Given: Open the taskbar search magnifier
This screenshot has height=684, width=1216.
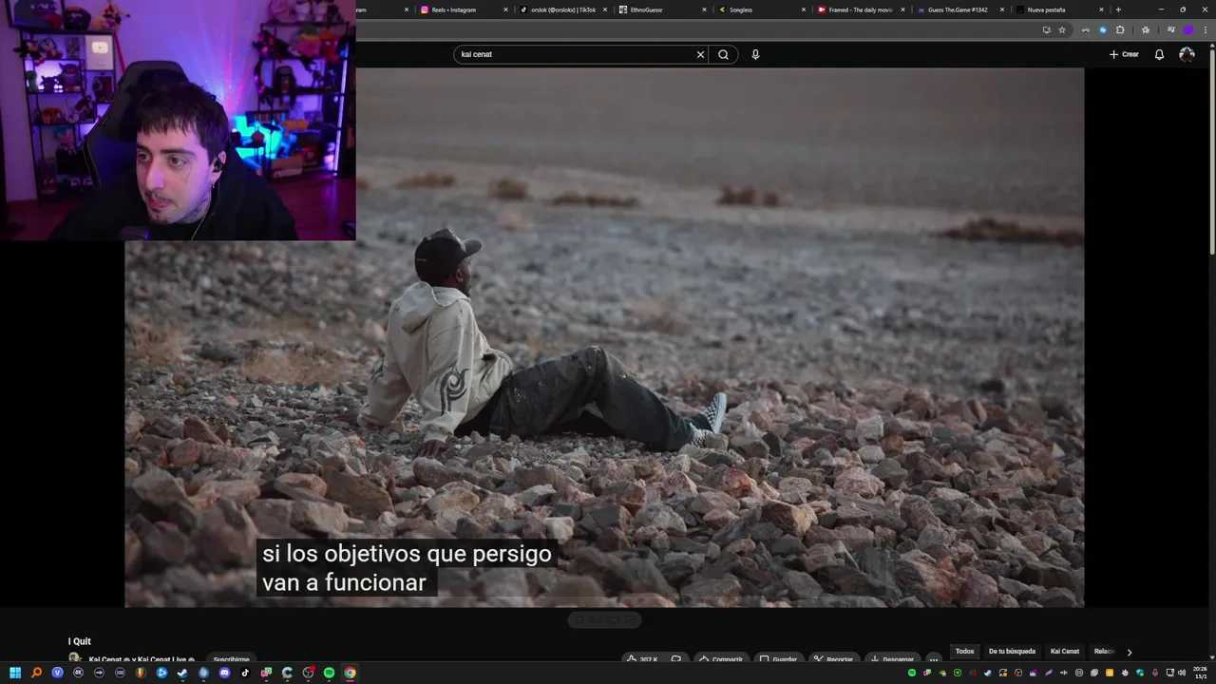Looking at the screenshot, I should (36, 673).
